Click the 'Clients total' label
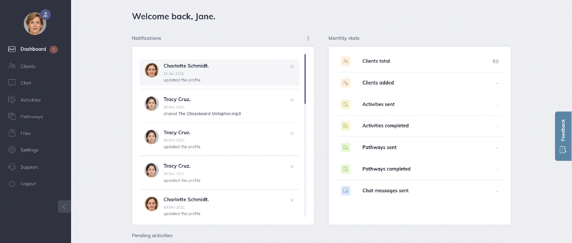This screenshot has height=243, width=572. tap(376, 61)
